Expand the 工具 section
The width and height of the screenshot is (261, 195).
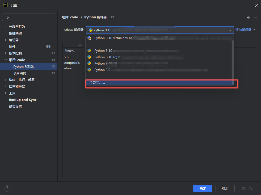tap(6, 93)
